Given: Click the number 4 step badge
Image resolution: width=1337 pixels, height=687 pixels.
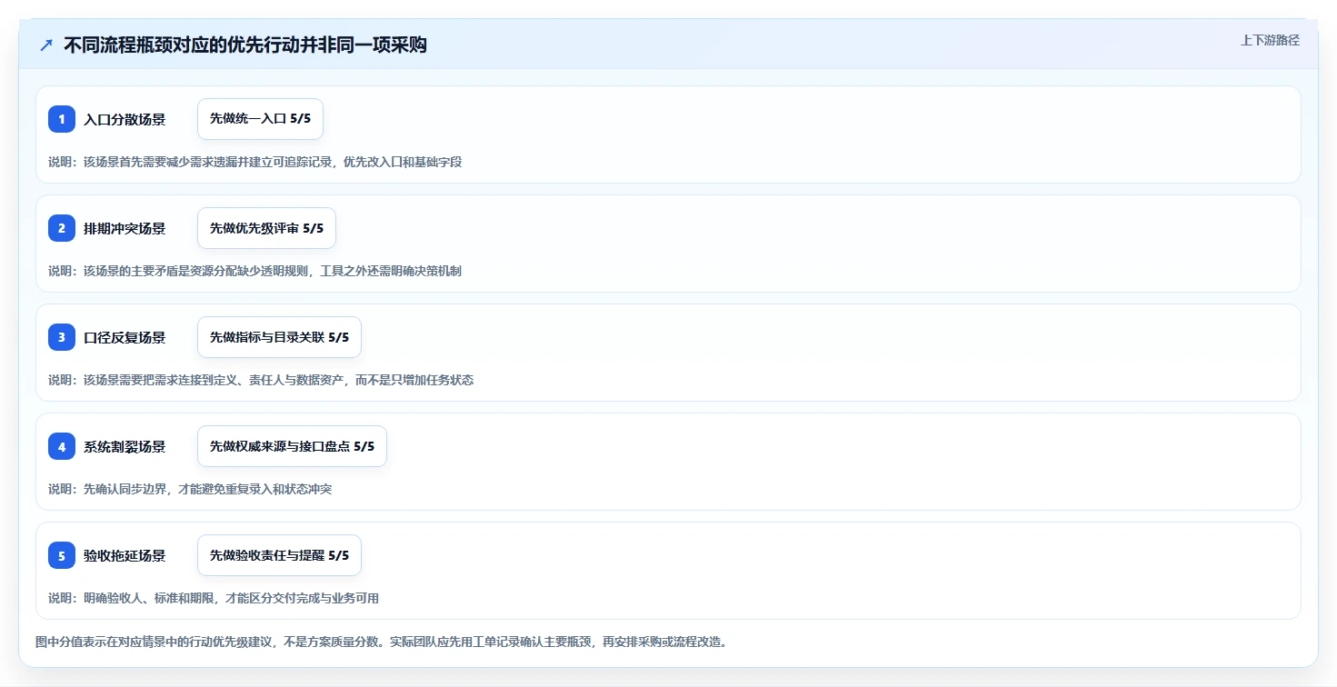Looking at the screenshot, I should tap(62, 446).
